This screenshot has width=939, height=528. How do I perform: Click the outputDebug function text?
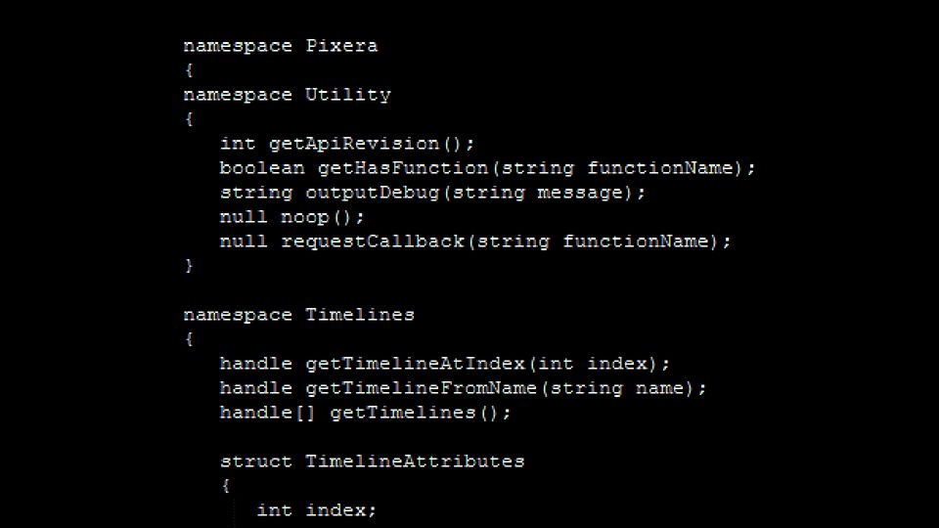[x=373, y=193]
